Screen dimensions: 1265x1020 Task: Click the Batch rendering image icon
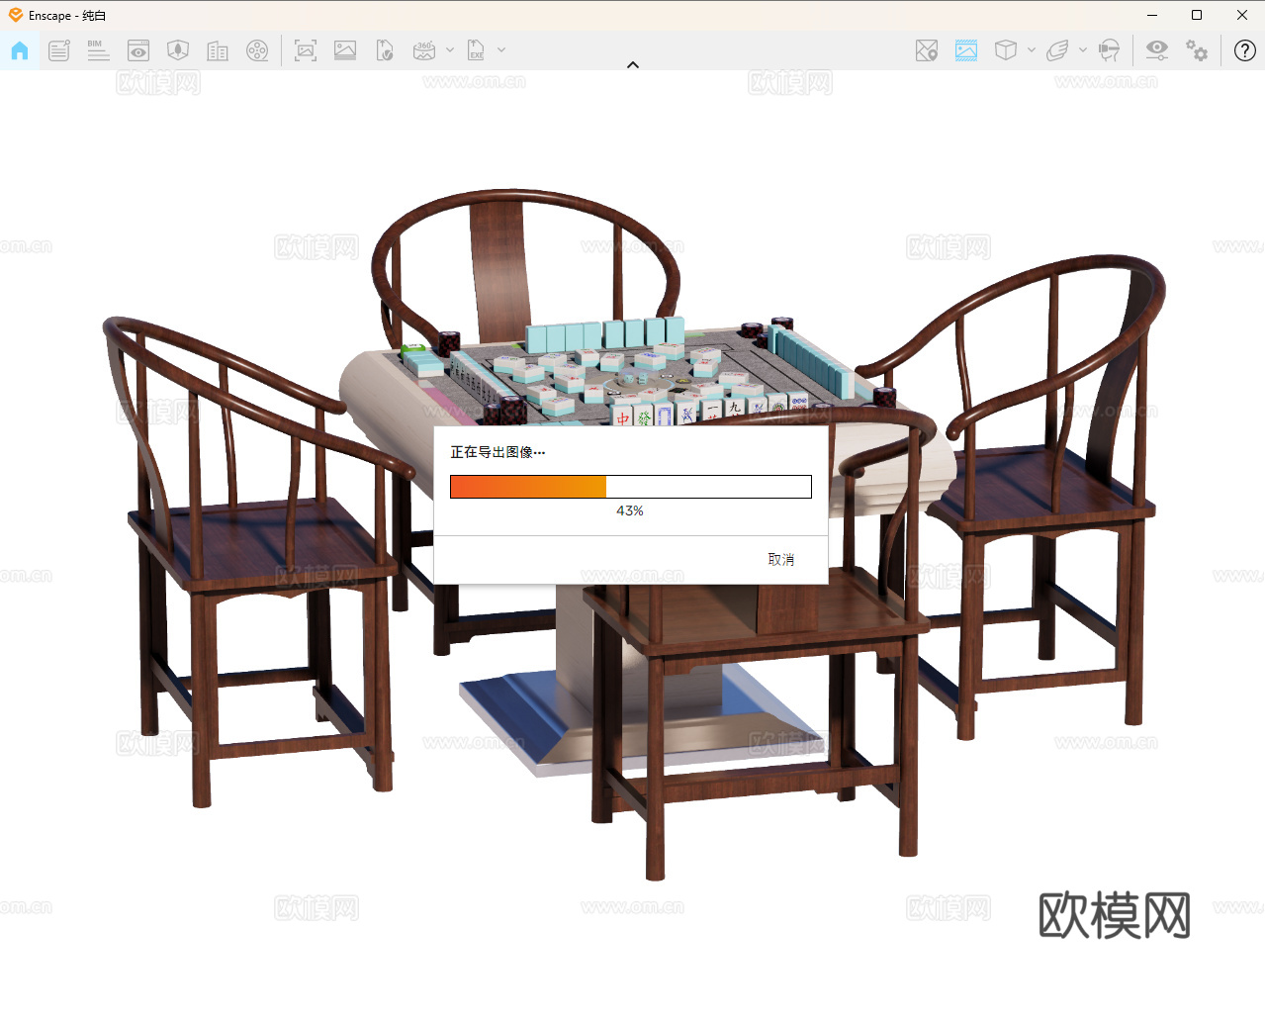[x=345, y=50]
